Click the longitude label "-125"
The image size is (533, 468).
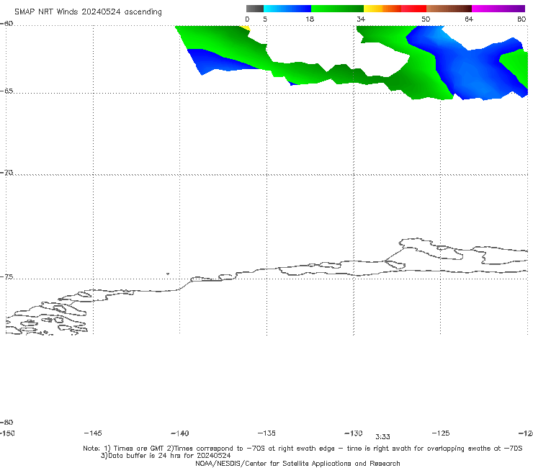tap(441, 433)
